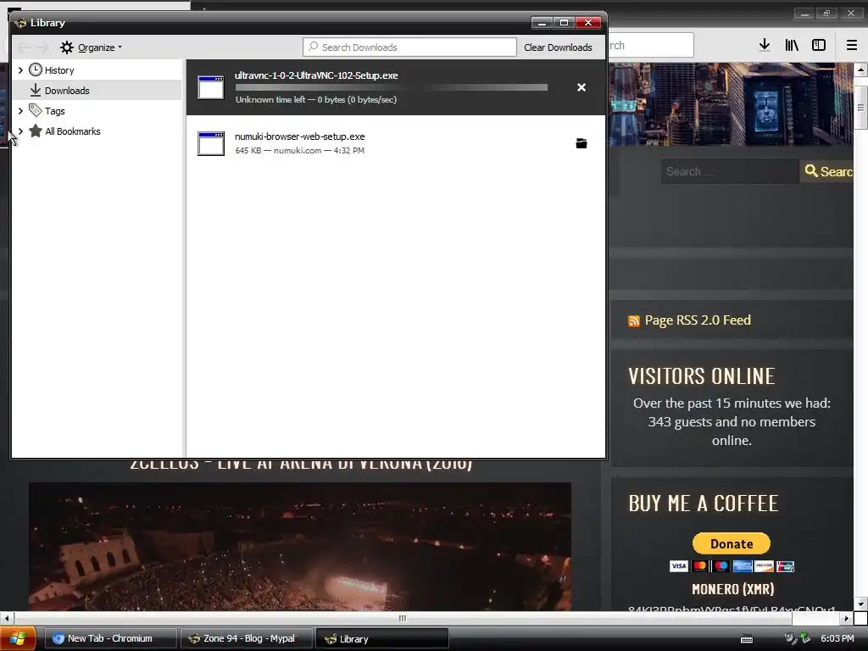
Task: Select the numuki-browser-web-setup.exe download entry
Action: [x=396, y=143]
